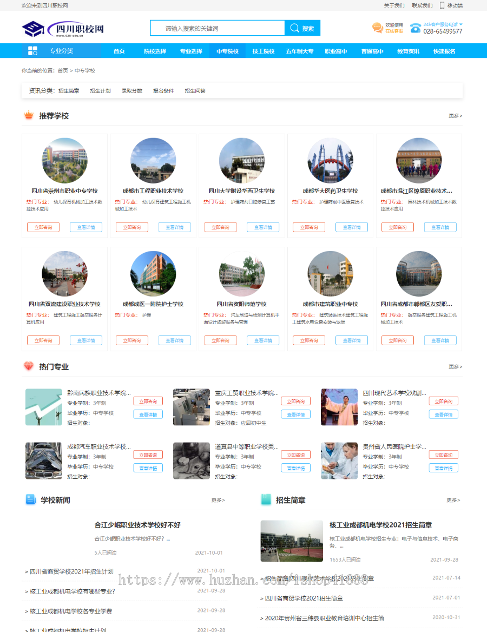The height and width of the screenshot is (632, 487).
Task: Filter by 招生简章 category
Action: pos(69,91)
